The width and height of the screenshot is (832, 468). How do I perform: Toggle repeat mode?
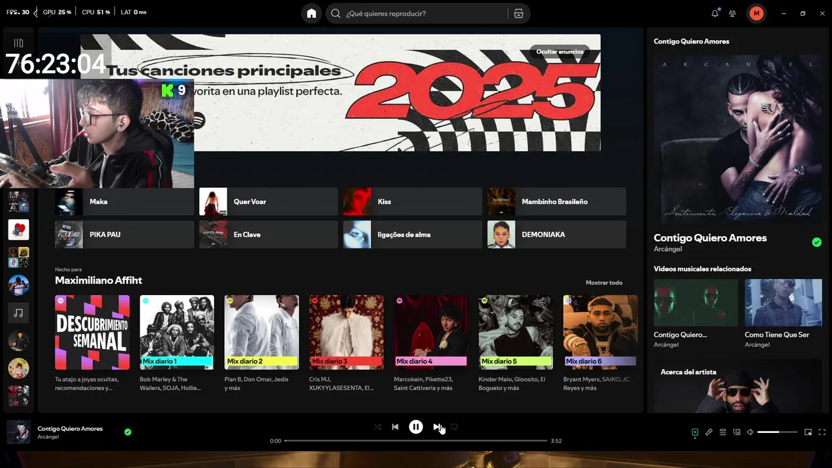tap(454, 427)
